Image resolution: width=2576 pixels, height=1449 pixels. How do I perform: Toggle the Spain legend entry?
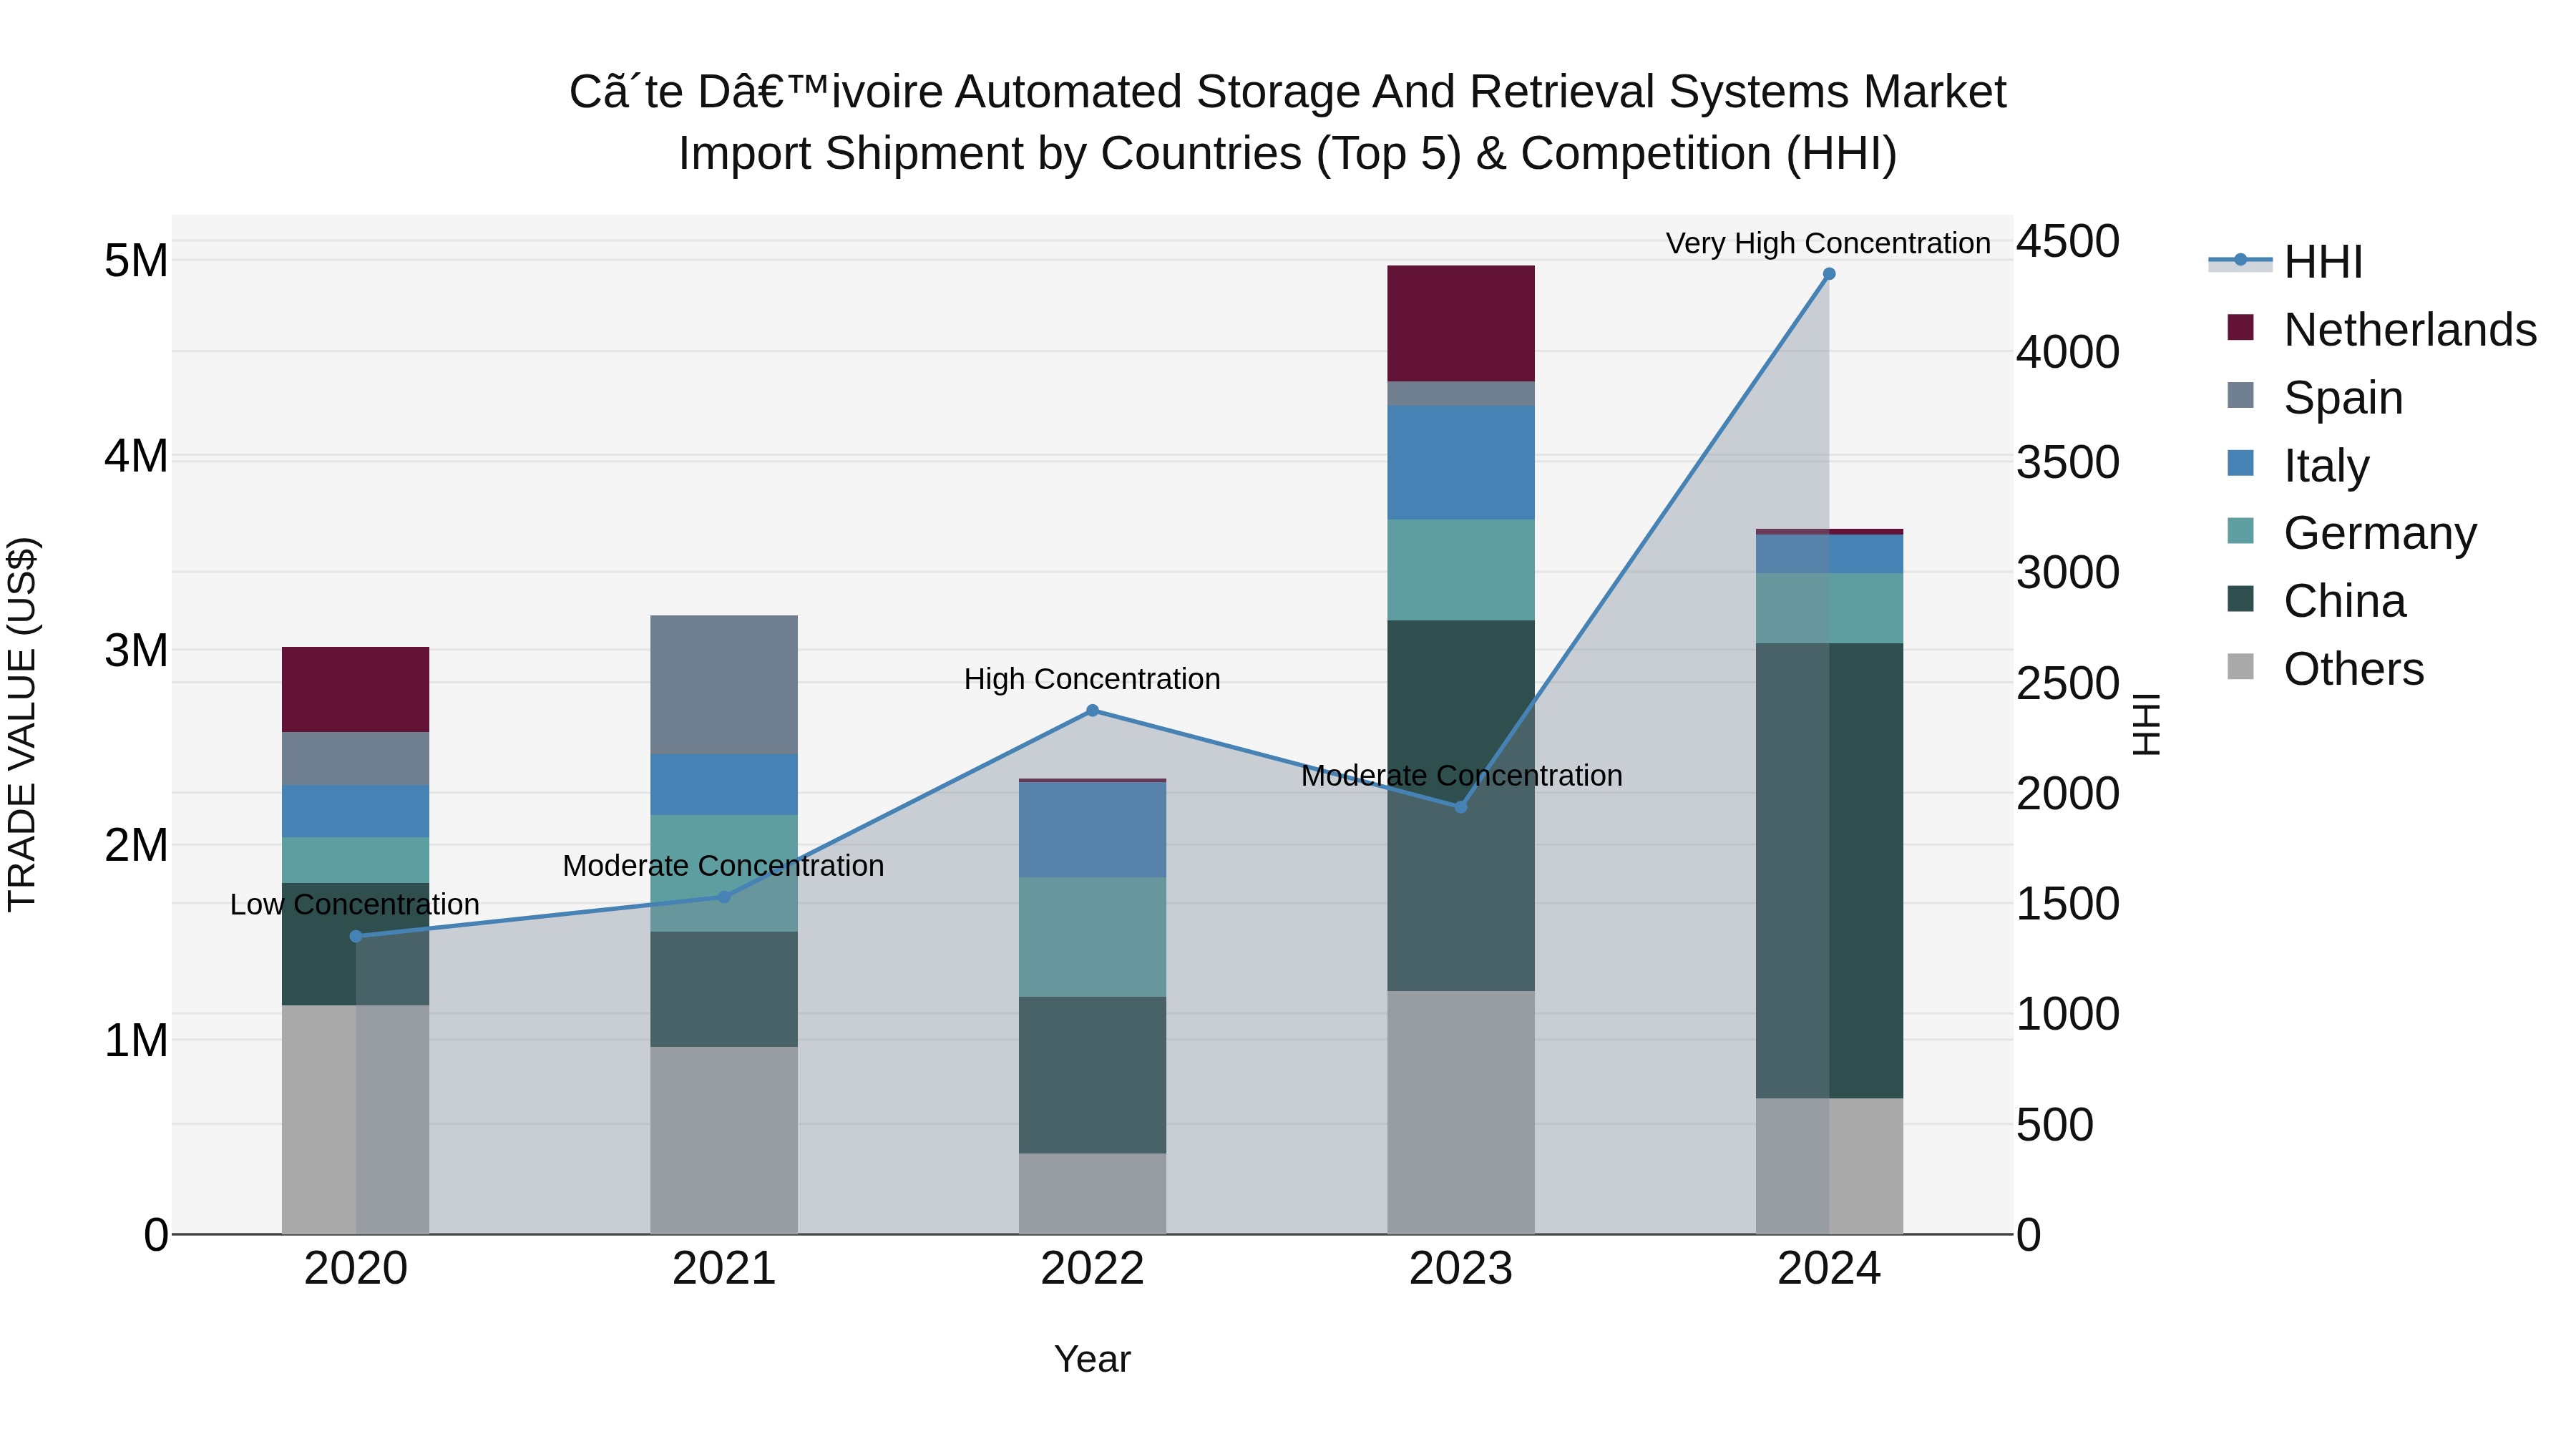tap(2315, 398)
